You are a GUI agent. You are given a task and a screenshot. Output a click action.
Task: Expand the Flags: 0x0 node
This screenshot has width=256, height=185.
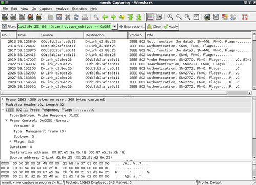pos(11,141)
